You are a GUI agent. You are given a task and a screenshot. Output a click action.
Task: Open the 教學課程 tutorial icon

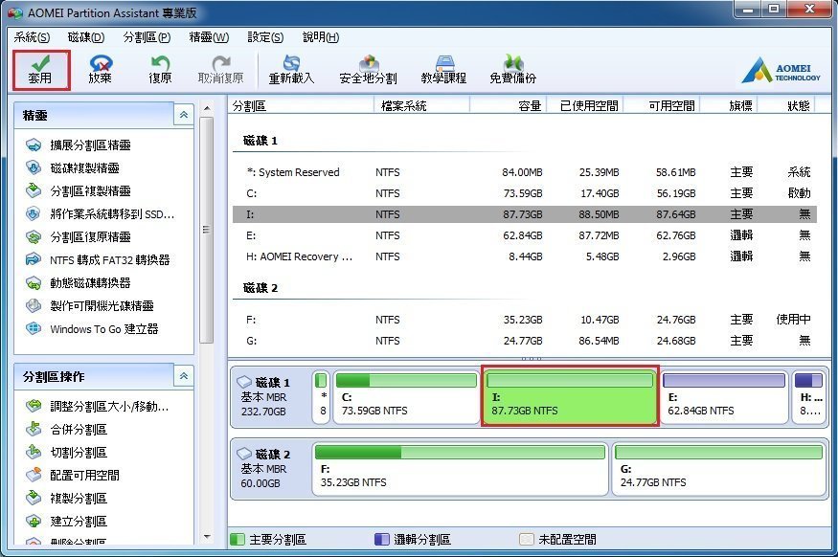443,70
